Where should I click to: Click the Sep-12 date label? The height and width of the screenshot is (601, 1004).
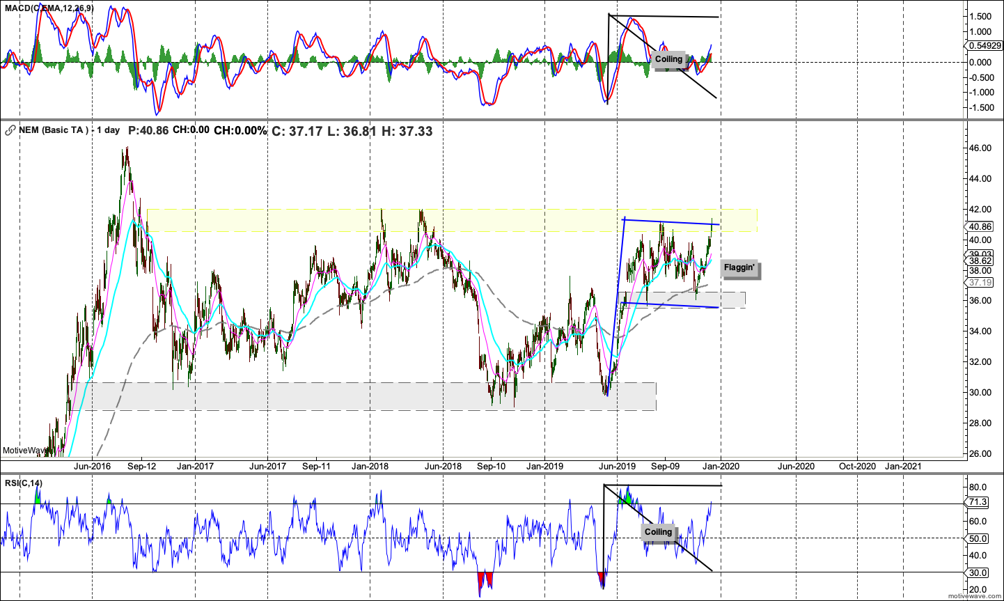pos(142,467)
